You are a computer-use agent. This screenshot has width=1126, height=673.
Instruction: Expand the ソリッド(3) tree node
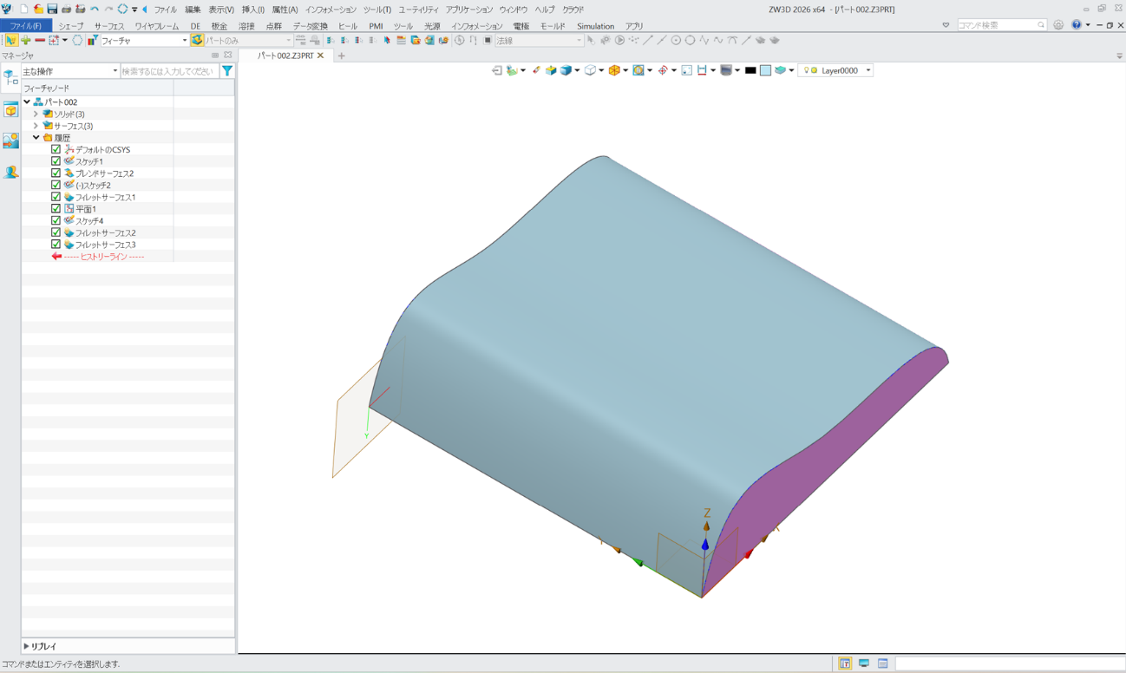pos(36,114)
